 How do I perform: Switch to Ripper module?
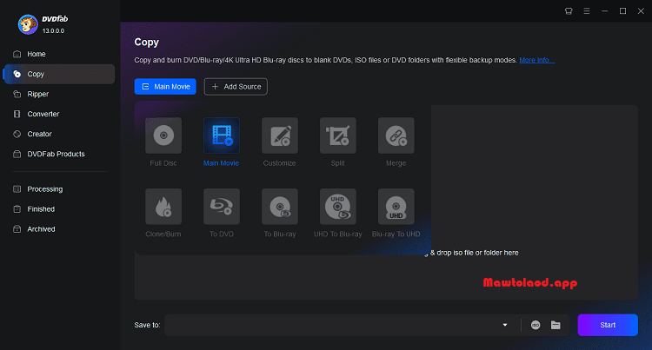click(x=58, y=94)
